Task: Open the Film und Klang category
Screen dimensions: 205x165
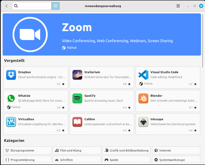Action: coord(77,151)
